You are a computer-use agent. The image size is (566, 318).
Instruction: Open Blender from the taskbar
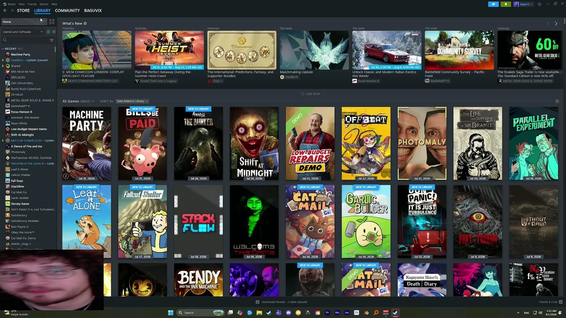pos(366,313)
